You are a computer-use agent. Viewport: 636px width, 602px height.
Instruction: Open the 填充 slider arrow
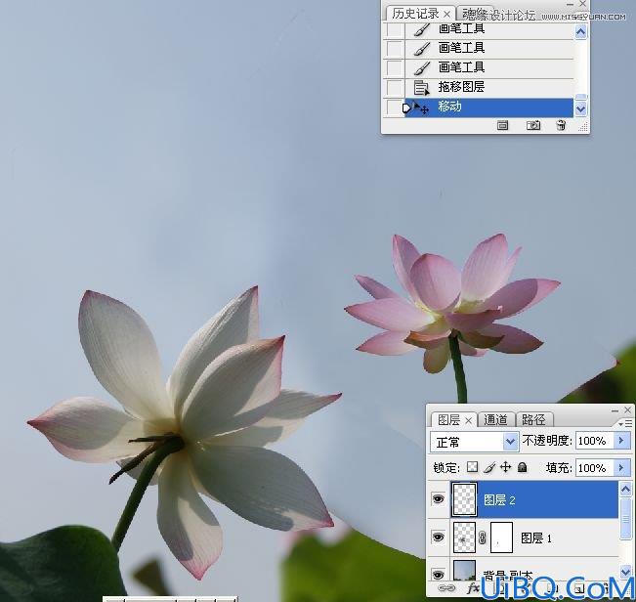[x=621, y=468]
